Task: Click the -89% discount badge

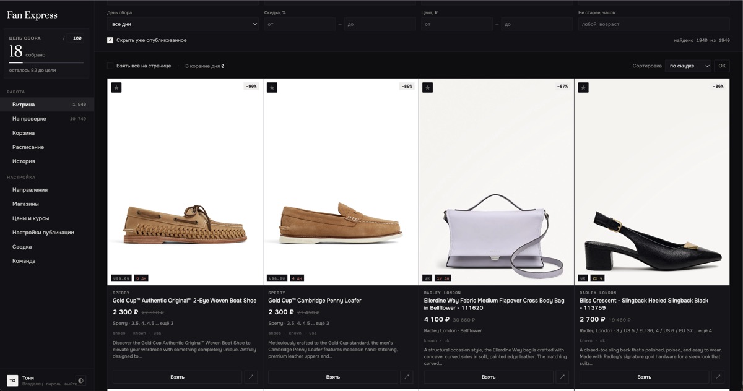Action: [x=407, y=87]
